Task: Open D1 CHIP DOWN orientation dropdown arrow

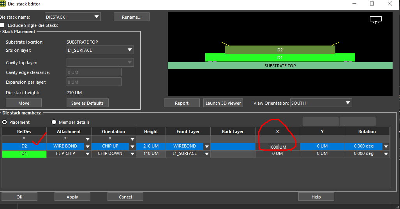Action: [x=132, y=154]
